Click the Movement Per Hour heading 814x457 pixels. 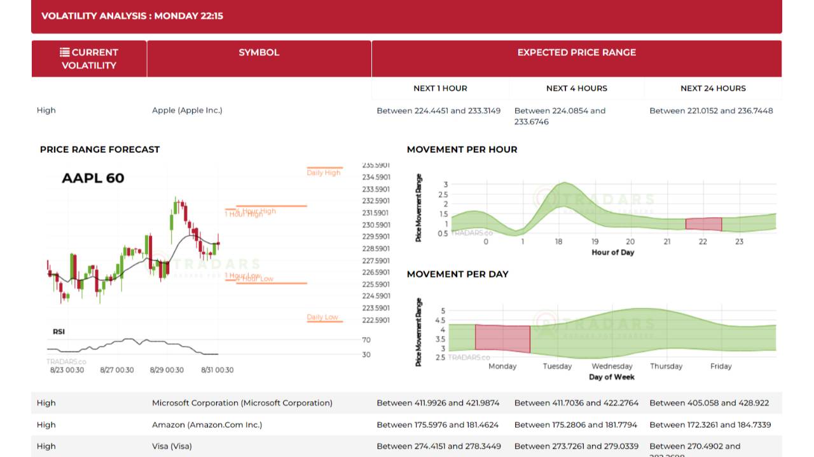click(462, 150)
